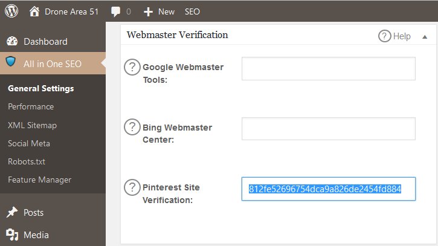Open the SEO admin bar menu
The height and width of the screenshot is (246, 438).
point(192,11)
